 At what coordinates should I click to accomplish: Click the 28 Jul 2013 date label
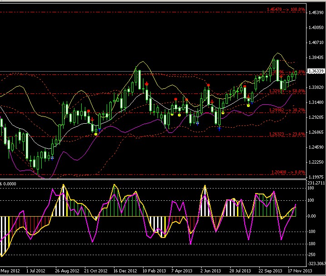(x=240, y=271)
